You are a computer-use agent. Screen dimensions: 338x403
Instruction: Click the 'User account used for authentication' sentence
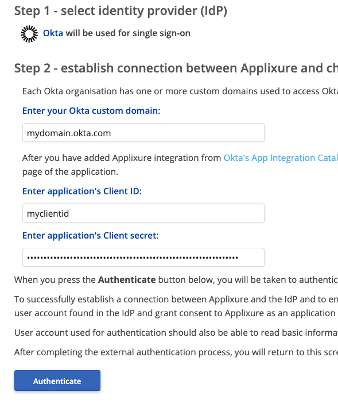(176, 333)
